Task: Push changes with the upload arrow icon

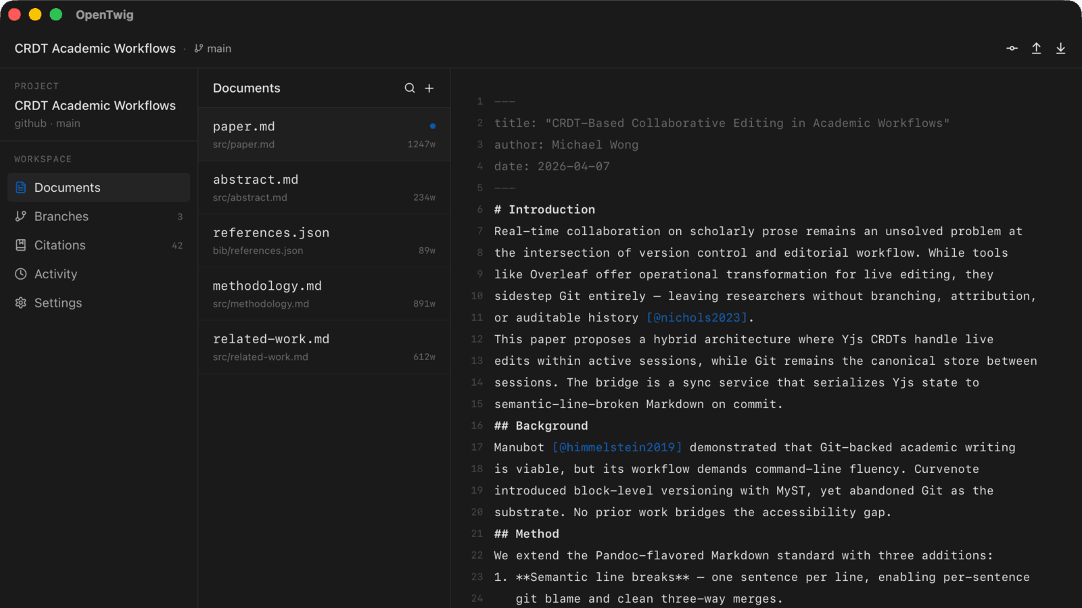Action: point(1036,49)
